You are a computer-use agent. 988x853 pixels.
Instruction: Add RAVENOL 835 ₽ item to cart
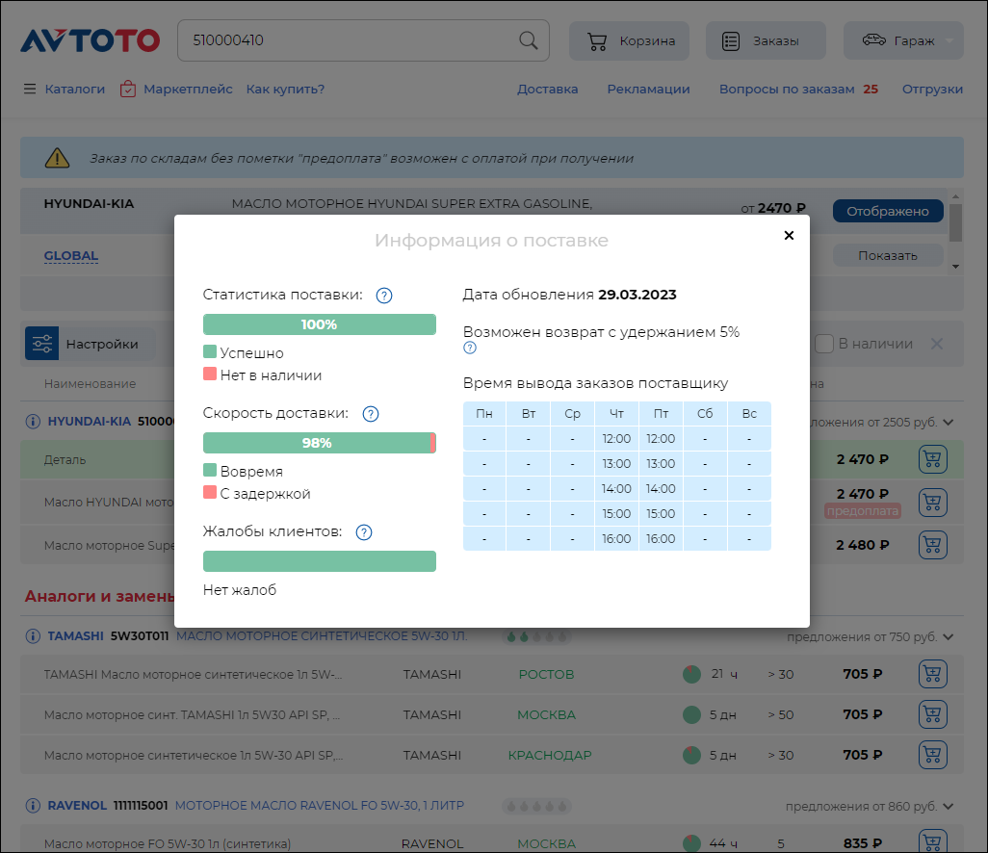point(932,841)
